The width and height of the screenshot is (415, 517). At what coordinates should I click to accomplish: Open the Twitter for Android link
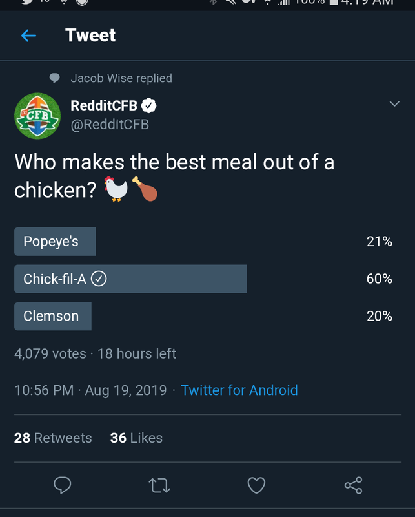pyautogui.click(x=239, y=390)
